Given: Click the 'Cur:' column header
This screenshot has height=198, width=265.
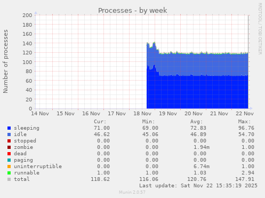Looking at the screenshot, I should [x=100, y=122].
